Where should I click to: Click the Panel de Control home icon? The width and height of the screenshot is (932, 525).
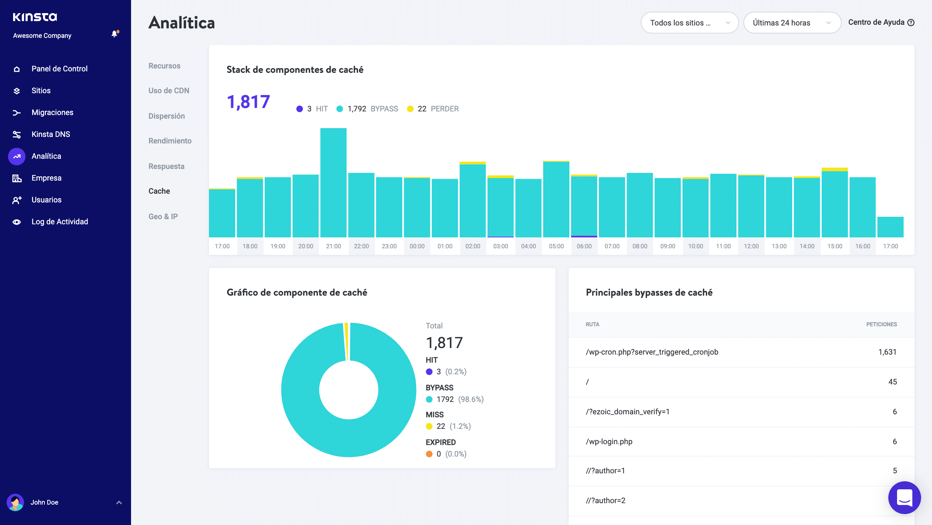click(x=17, y=69)
